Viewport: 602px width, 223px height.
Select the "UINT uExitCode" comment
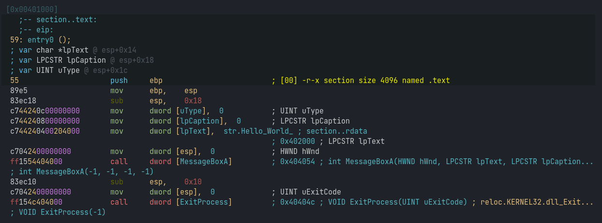click(x=307, y=192)
